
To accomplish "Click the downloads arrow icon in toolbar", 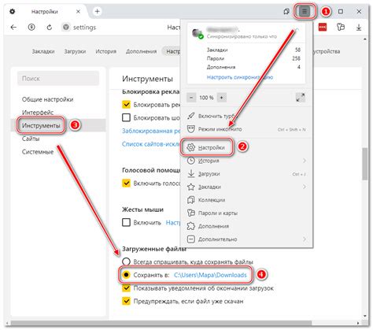I will click(359, 27).
